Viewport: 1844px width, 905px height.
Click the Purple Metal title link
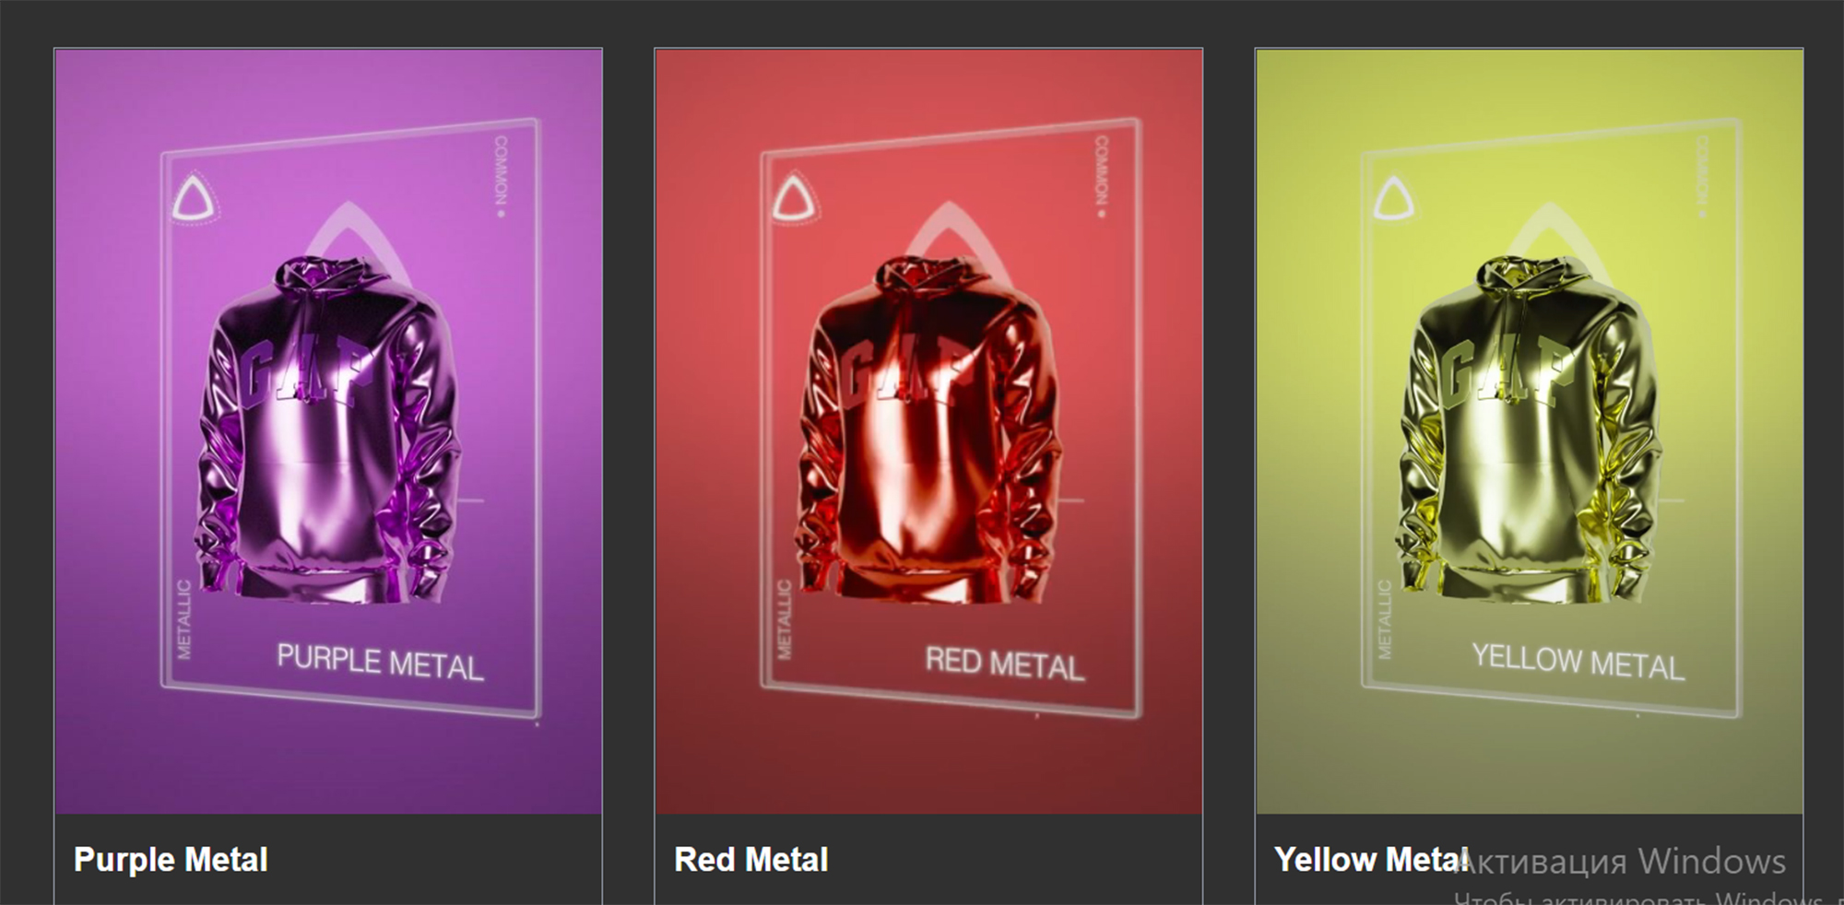click(x=171, y=860)
